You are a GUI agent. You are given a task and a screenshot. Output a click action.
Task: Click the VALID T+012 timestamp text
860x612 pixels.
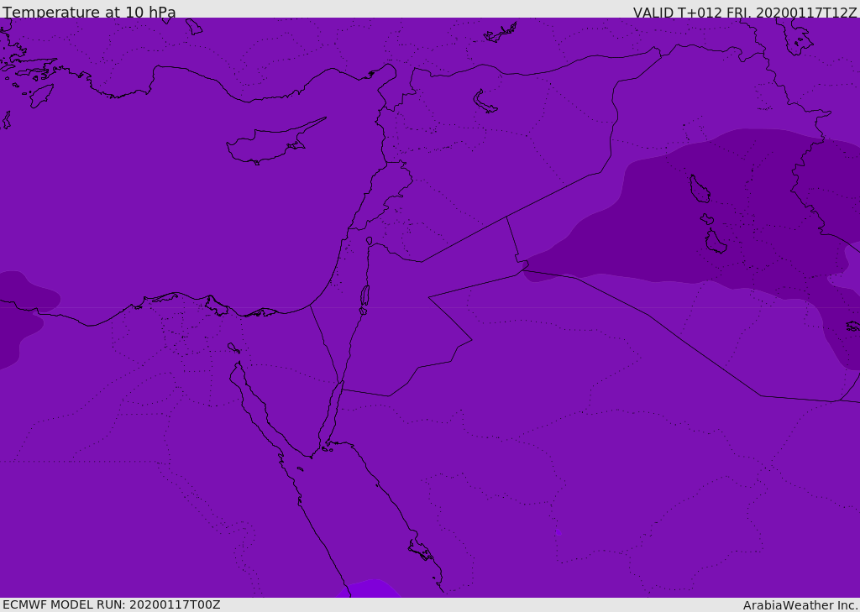tap(744, 13)
